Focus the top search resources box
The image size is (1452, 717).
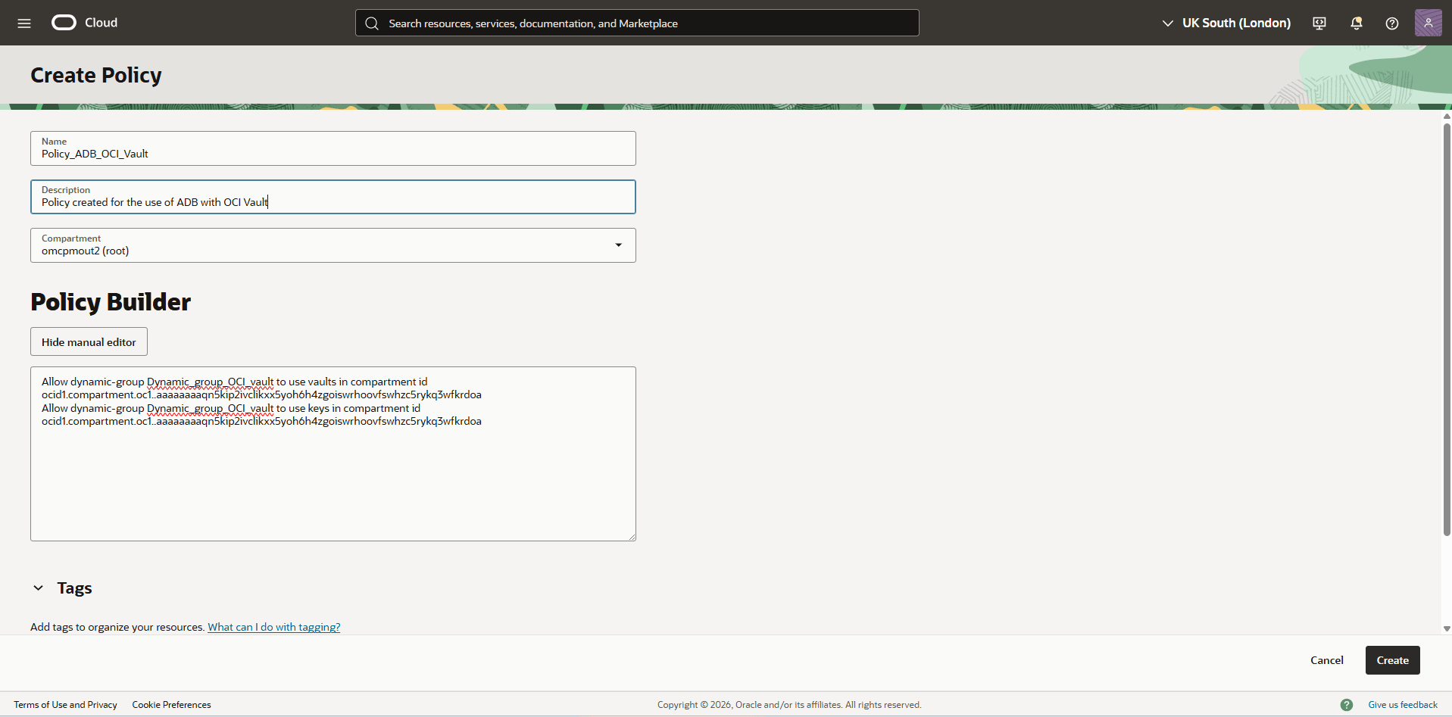[637, 23]
